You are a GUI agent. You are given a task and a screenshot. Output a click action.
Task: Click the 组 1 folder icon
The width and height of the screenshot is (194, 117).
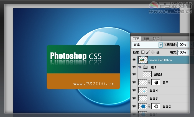pos(145,67)
